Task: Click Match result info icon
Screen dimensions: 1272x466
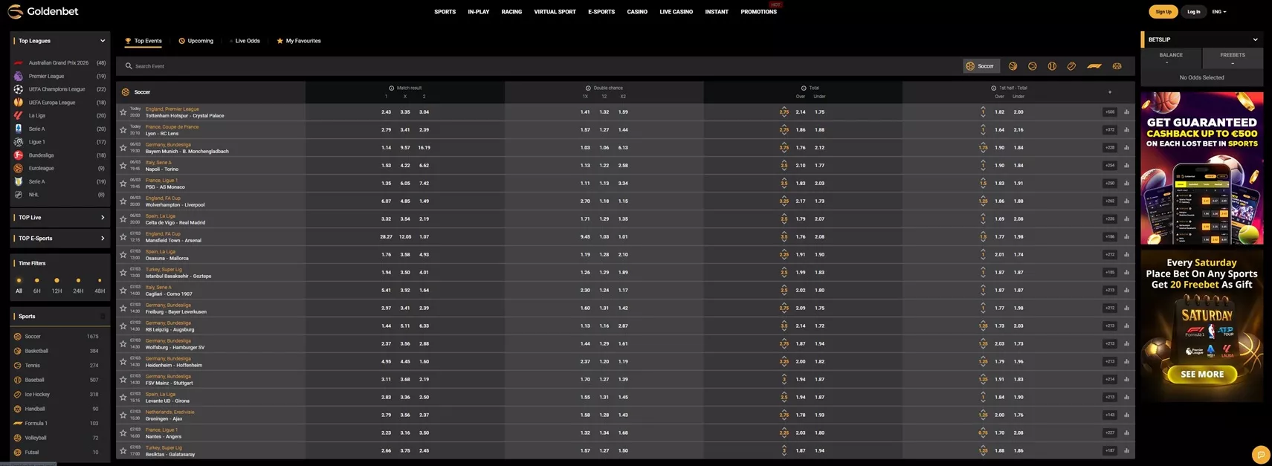Action: 392,88
